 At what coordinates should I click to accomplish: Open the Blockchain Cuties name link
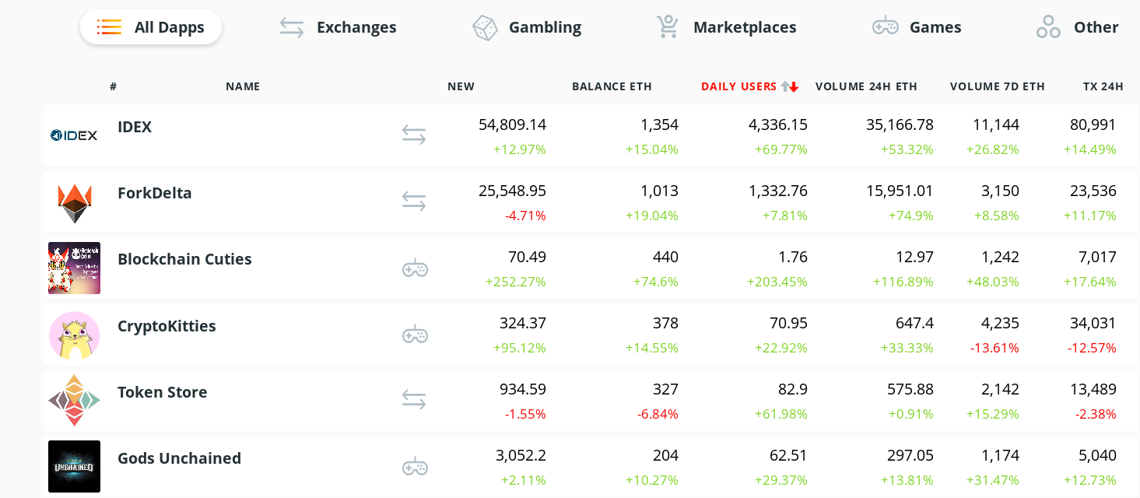pos(184,259)
